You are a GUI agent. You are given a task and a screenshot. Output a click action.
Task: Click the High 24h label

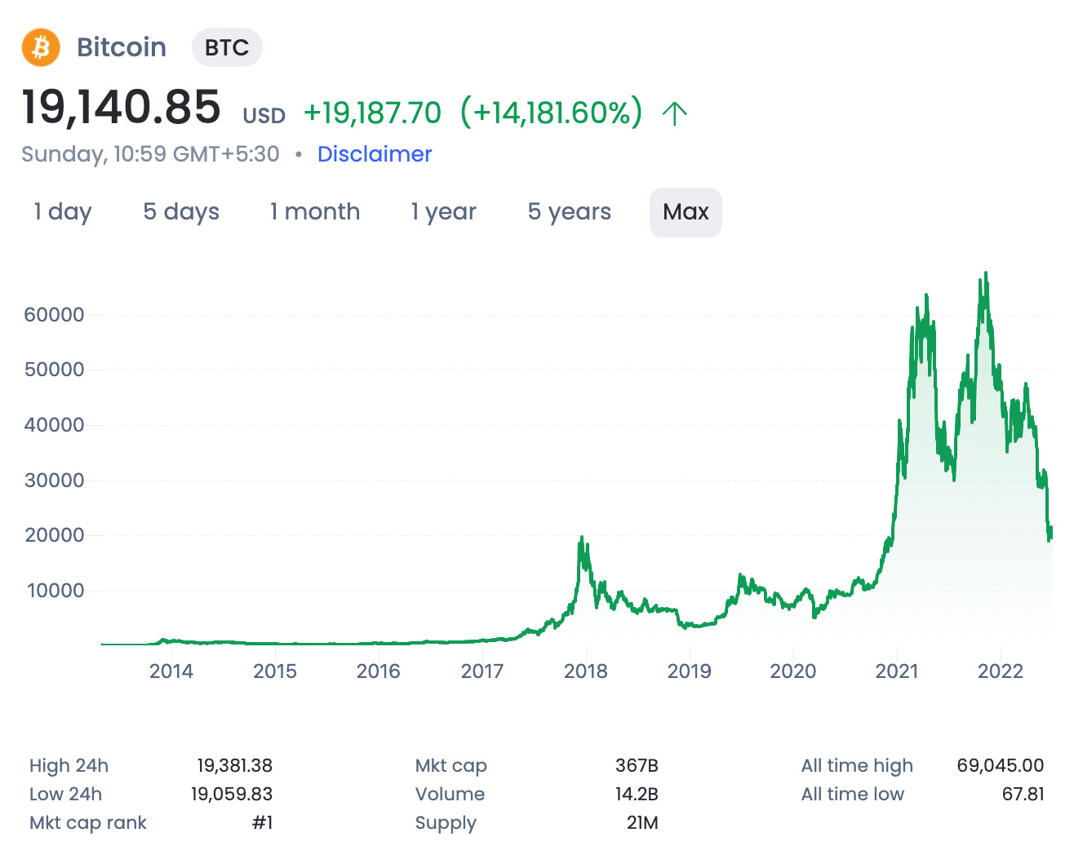(x=69, y=766)
